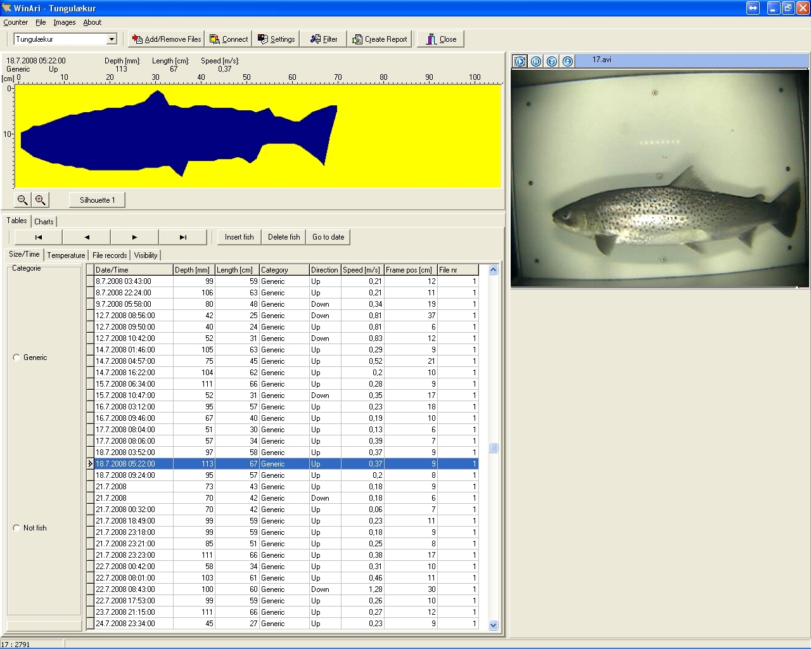The width and height of the screenshot is (811, 649).
Task: Click Add/Remove Files toolbar button
Action: pyautogui.click(x=166, y=39)
